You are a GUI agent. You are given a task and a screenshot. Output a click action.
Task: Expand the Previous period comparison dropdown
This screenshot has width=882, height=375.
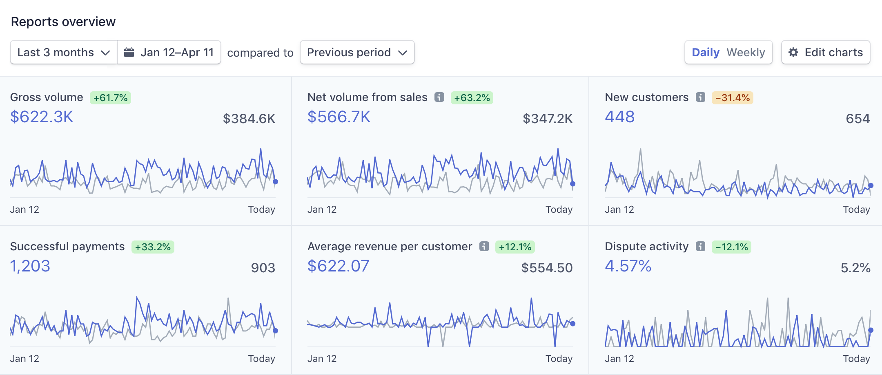click(357, 52)
